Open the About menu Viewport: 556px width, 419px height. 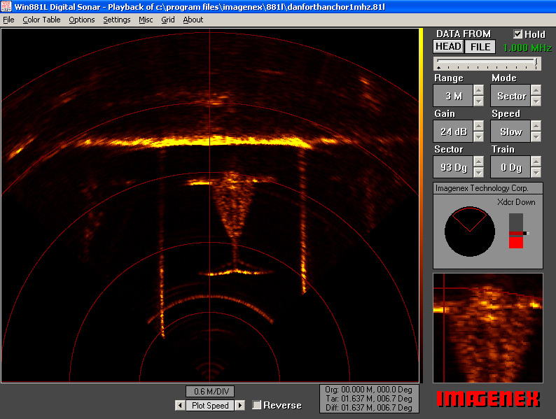193,20
